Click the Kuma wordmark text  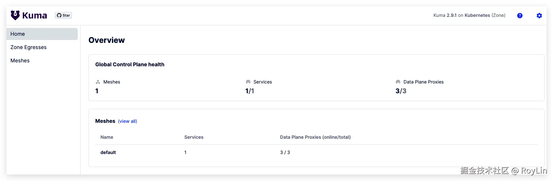point(34,16)
